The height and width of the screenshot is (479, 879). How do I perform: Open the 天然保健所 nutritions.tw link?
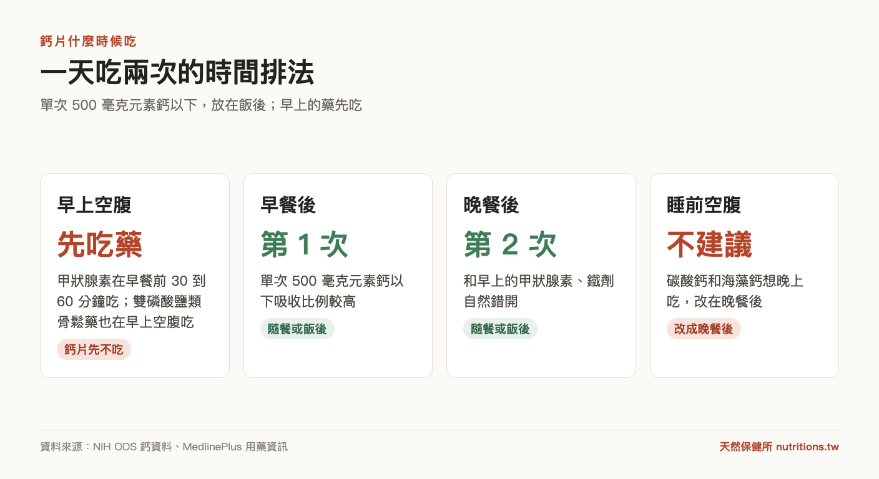(x=779, y=447)
